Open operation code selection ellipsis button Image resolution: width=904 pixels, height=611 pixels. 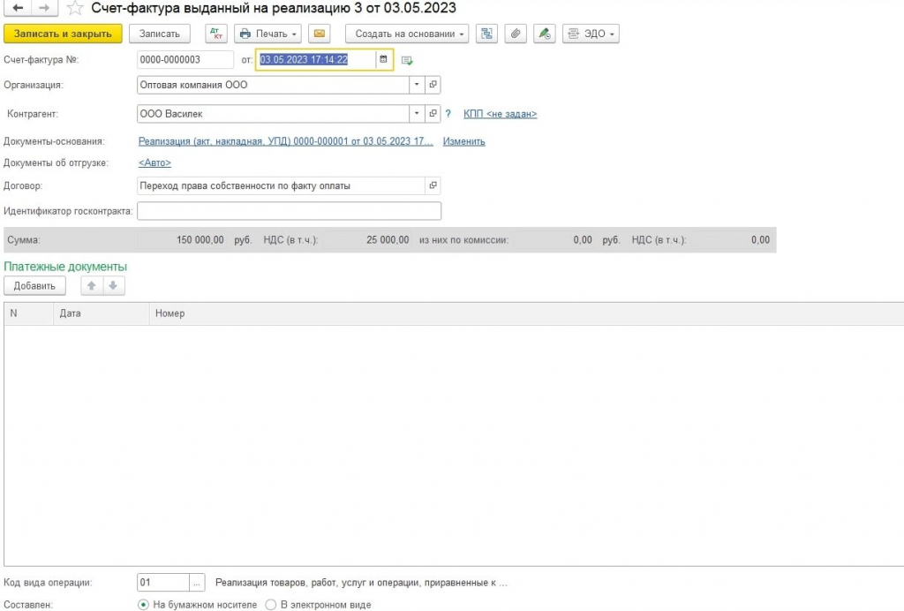pyautogui.click(x=197, y=583)
